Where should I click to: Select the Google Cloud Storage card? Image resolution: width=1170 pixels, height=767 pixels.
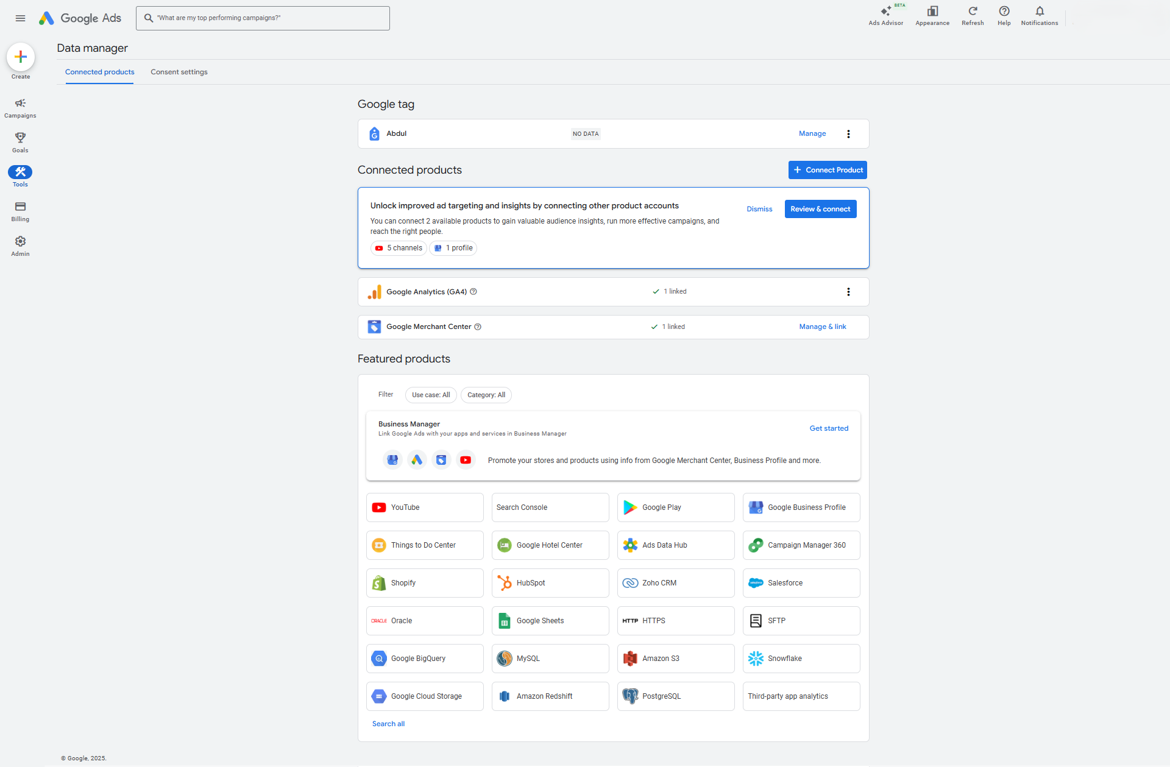425,696
